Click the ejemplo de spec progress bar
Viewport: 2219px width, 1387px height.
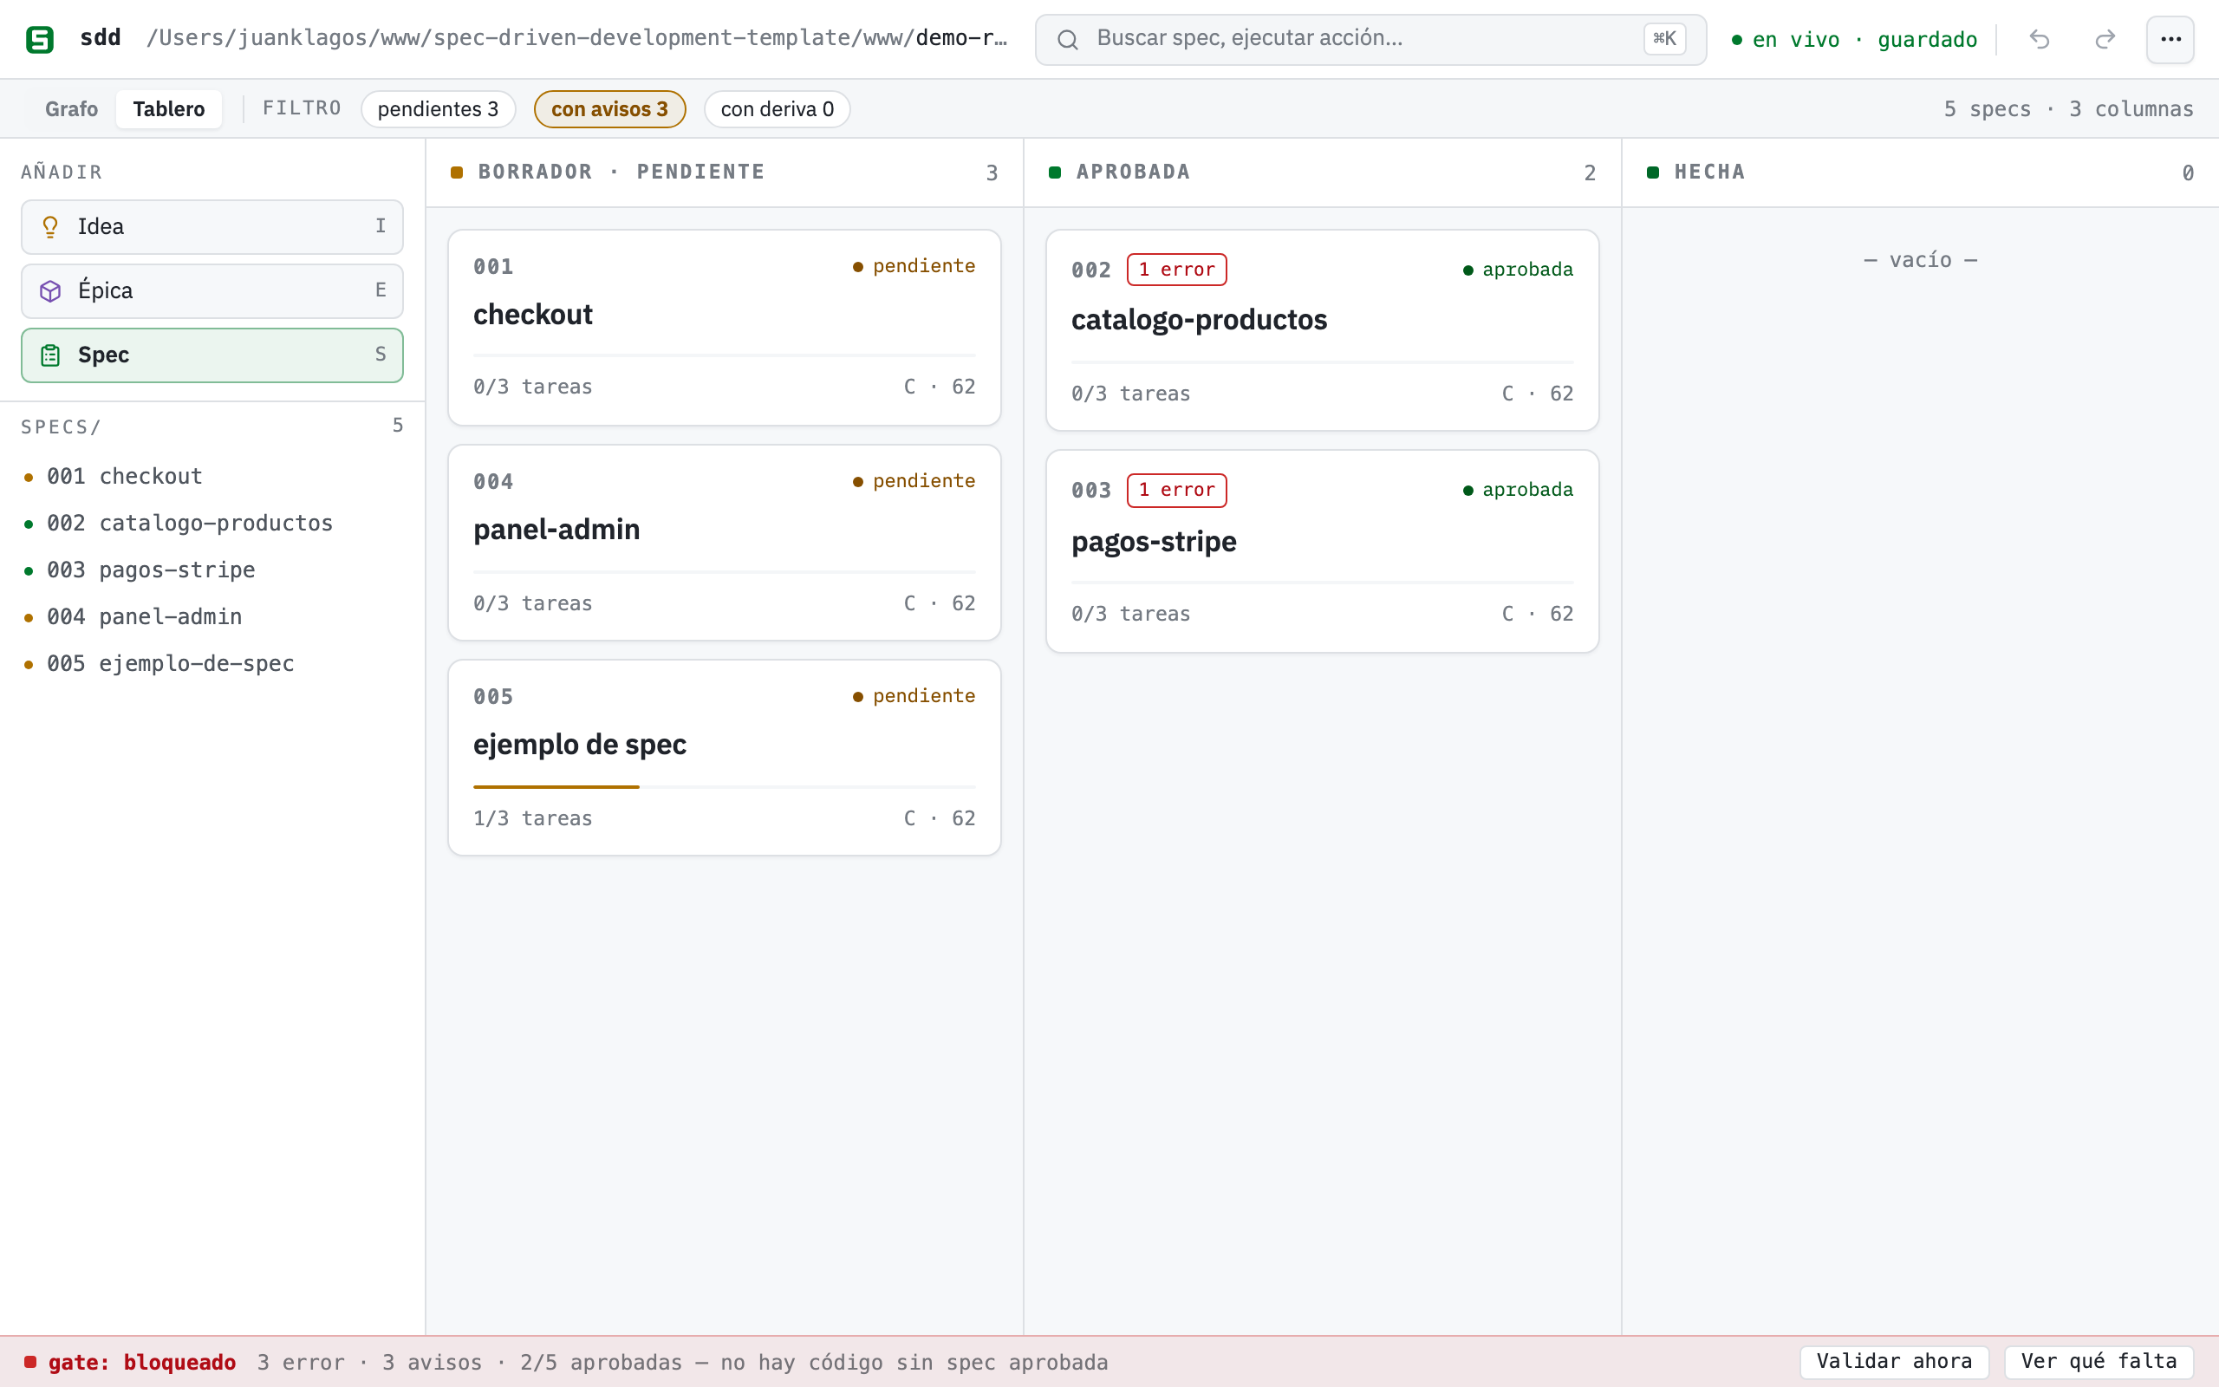click(x=724, y=786)
